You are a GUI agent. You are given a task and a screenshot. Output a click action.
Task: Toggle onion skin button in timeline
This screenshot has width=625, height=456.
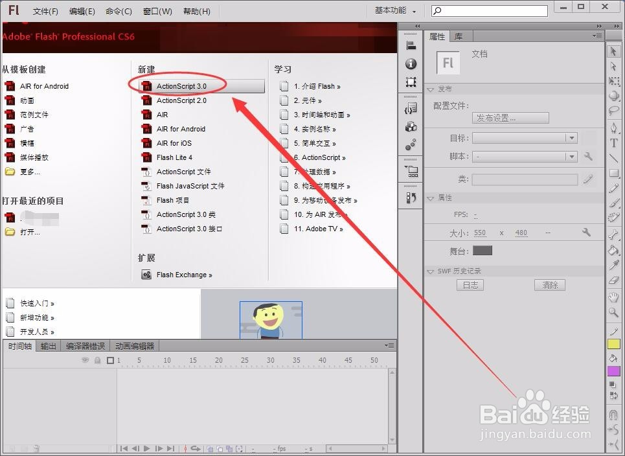point(210,449)
